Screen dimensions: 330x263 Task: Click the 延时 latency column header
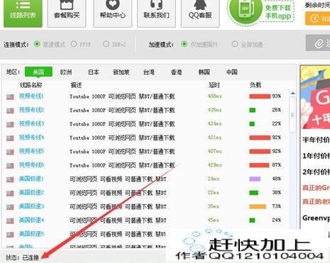point(214,85)
